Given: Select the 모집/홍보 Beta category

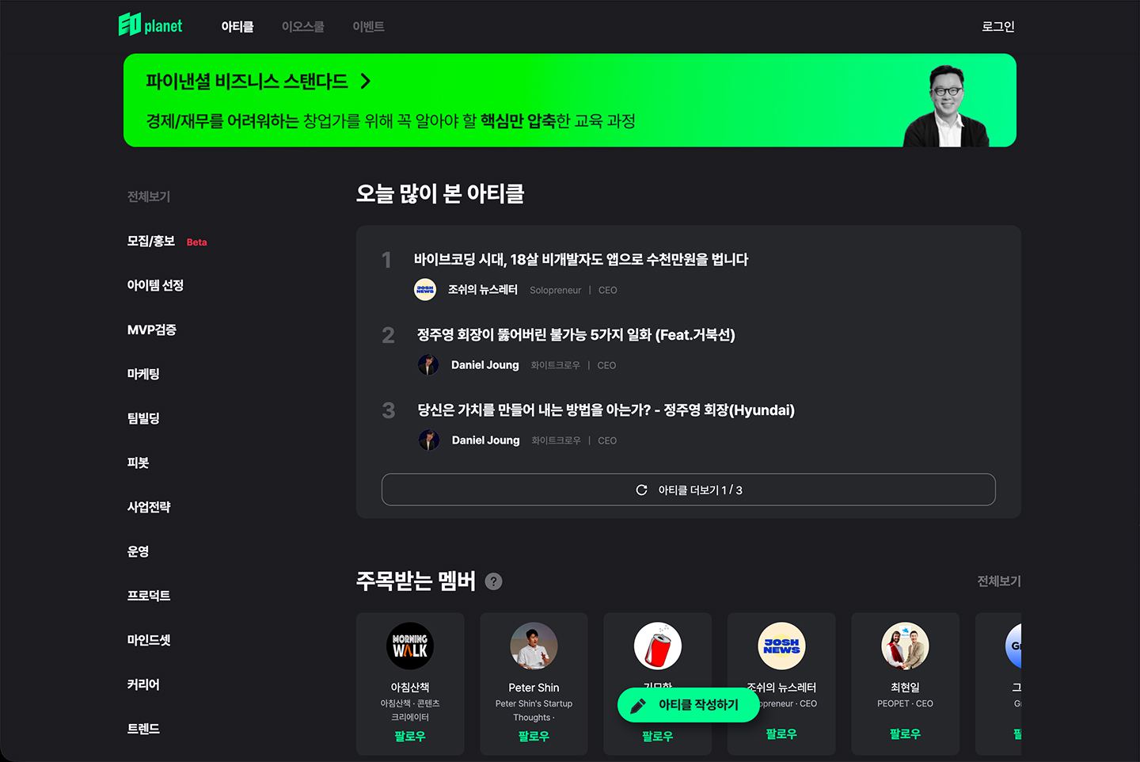Looking at the screenshot, I should tap(167, 241).
